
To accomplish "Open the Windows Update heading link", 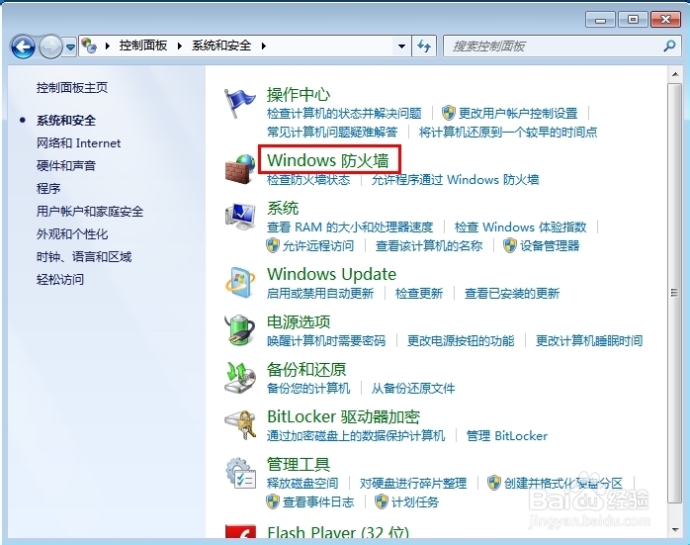I will point(332,274).
